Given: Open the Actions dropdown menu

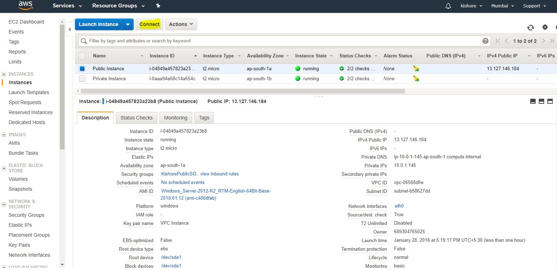Looking at the screenshot, I should point(181,24).
